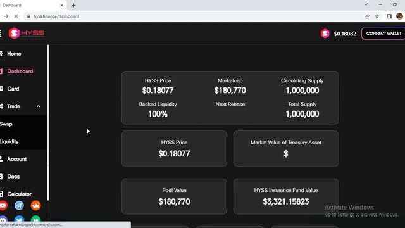Click the share page icon in the address bar
405x228 pixels.
pyautogui.click(x=367, y=16)
